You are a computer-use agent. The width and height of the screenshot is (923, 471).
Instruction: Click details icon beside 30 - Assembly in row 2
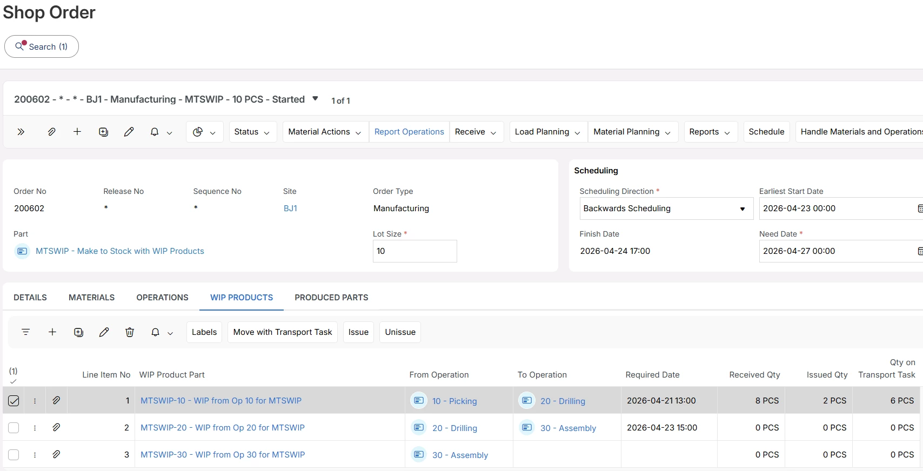pos(527,428)
